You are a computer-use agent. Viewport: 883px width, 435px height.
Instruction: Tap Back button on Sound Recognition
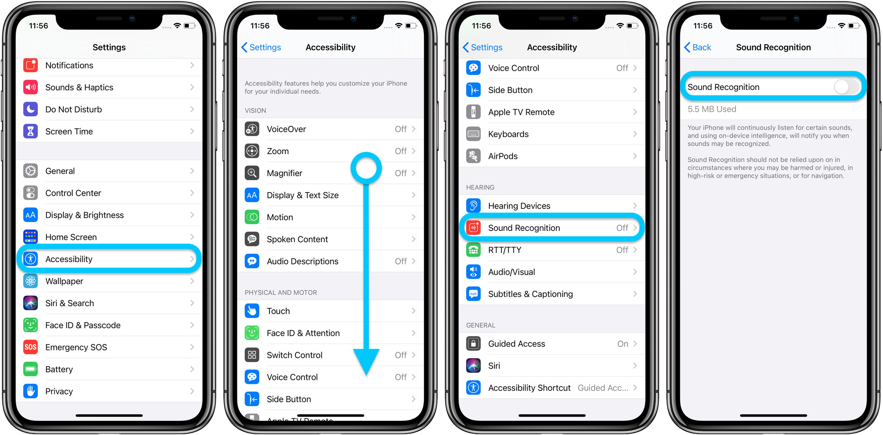[689, 47]
